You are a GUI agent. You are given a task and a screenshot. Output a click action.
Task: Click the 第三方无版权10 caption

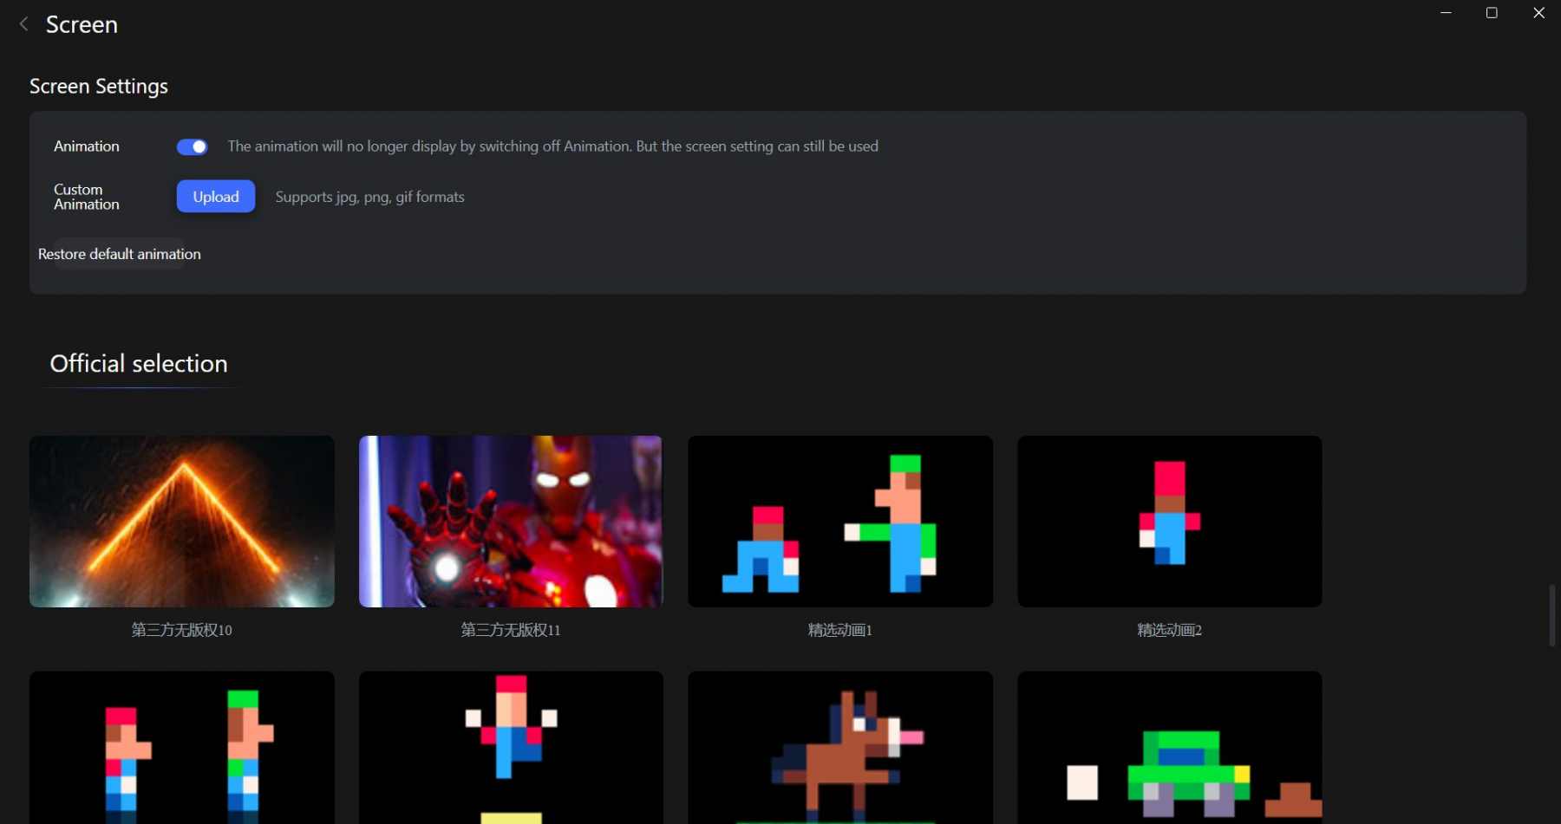point(182,630)
